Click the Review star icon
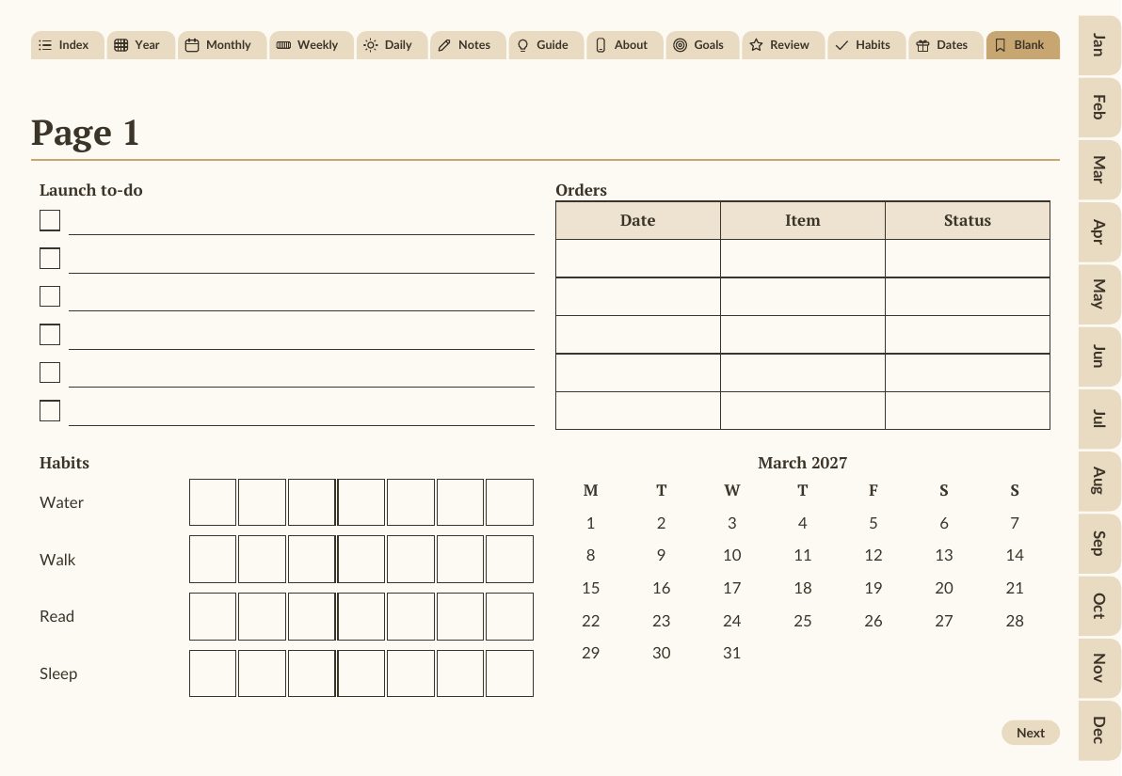This screenshot has height=776, width=1122. (x=757, y=45)
